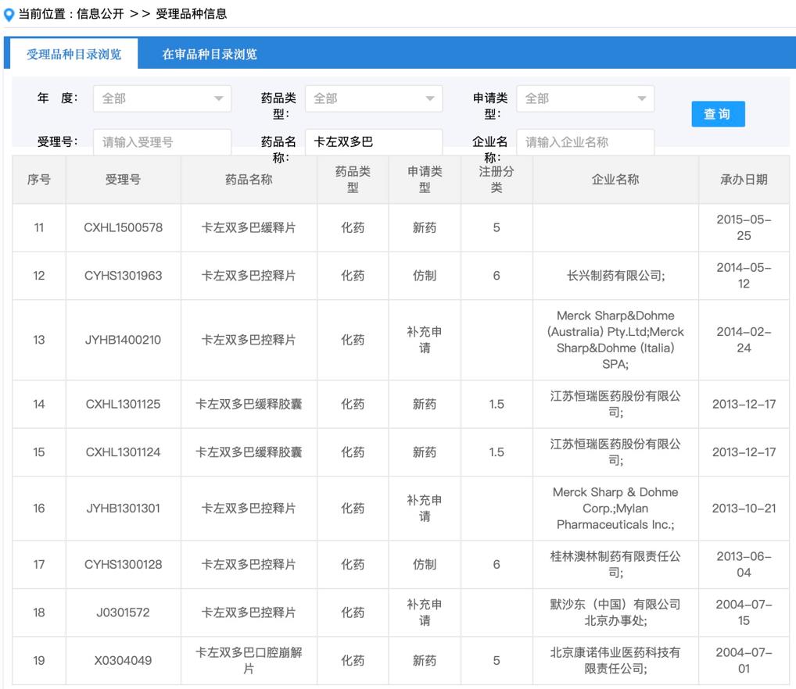
Task: Click the 药品类型 column header
Action: coord(353,180)
